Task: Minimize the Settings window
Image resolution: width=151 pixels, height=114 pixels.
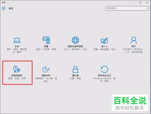Action: tap(133, 3)
